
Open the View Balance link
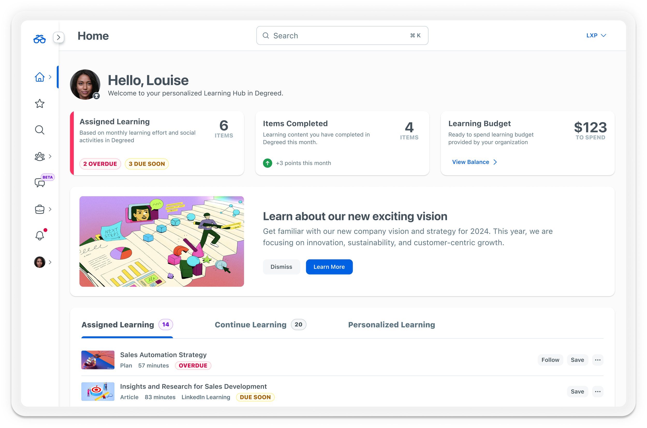(474, 162)
